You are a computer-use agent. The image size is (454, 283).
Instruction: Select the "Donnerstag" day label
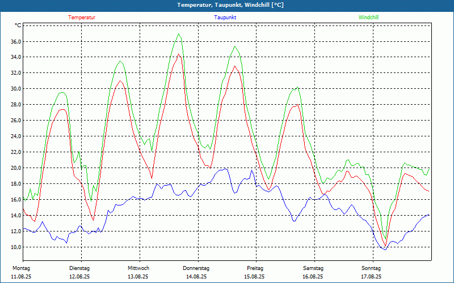point(196,268)
